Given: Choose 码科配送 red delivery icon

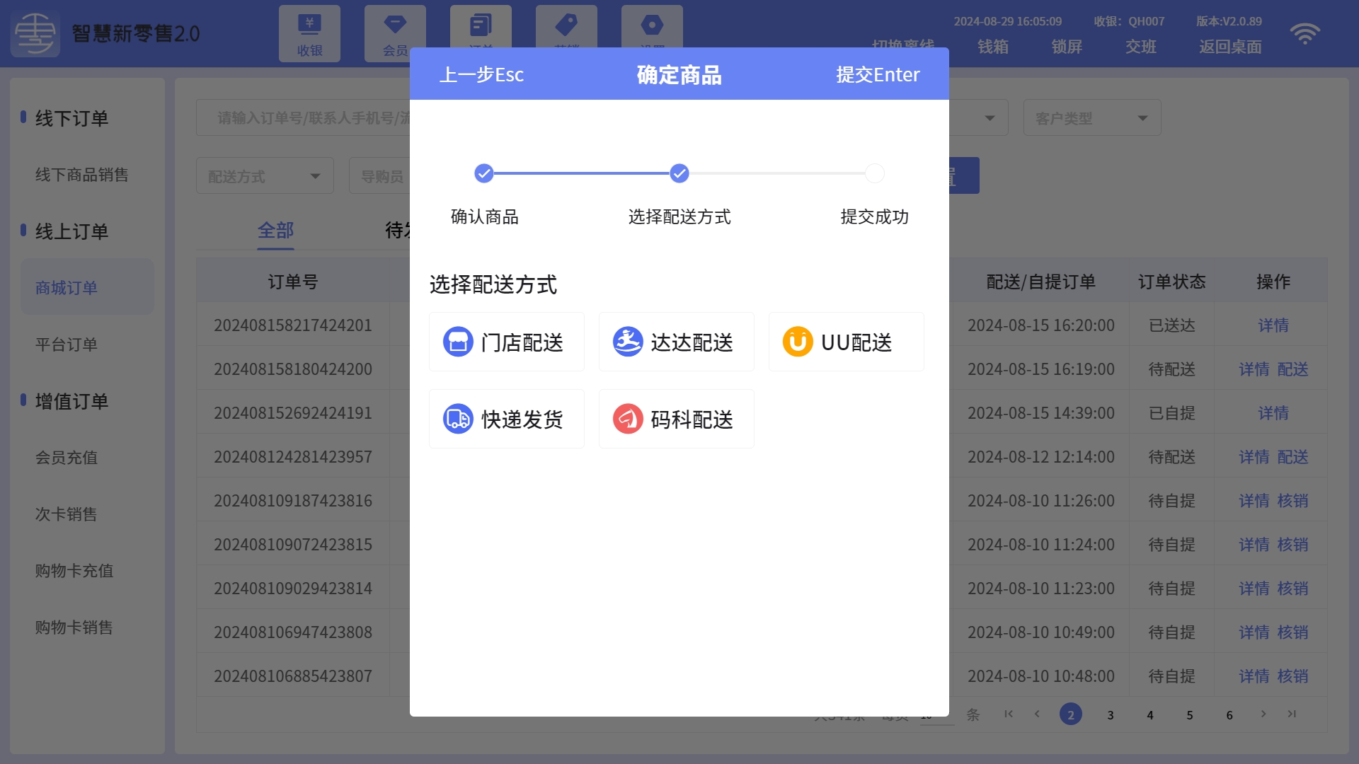Looking at the screenshot, I should pyautogui.click(x=628, y=419).
